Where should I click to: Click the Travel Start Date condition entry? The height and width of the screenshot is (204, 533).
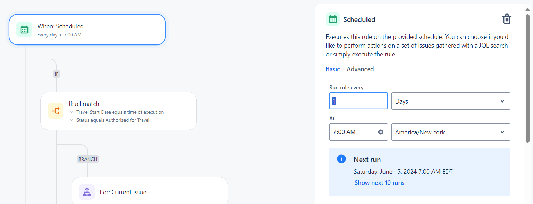pyautogui.click(x=120, y=112)
